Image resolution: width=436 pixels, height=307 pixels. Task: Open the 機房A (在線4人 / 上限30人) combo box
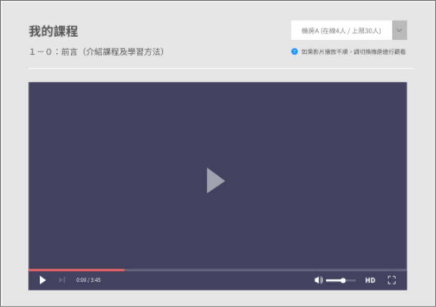pos(341,30)
